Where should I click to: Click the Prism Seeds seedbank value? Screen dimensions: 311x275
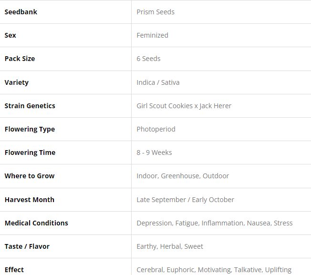pyautogui.click(x=155, y=12)
